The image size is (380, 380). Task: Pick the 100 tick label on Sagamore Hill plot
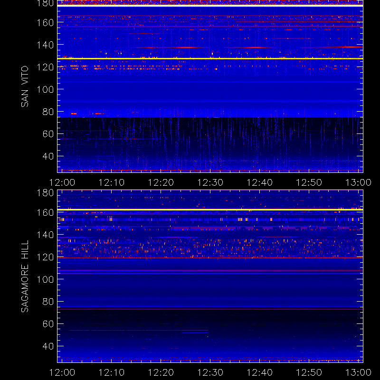point(45,279)
